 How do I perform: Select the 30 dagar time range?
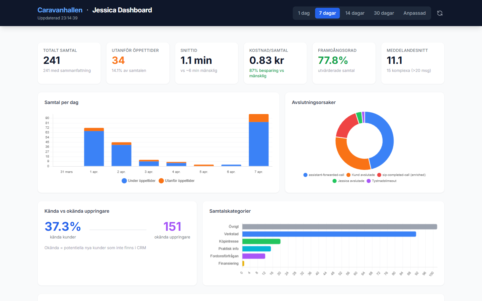pyautogui.click(x=384, y=13)
